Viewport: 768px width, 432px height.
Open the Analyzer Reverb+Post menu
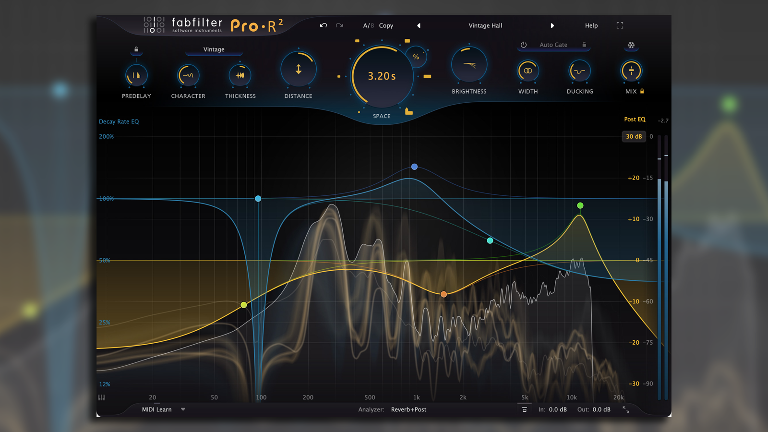tap(408, 409)
